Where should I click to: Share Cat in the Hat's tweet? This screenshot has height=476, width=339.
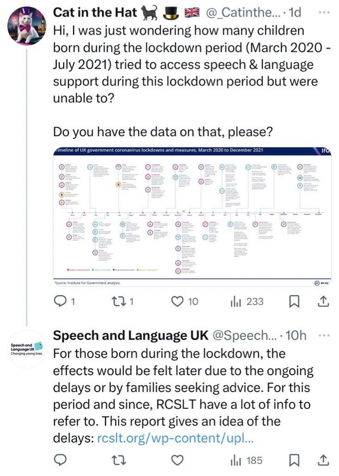point(323,301)
